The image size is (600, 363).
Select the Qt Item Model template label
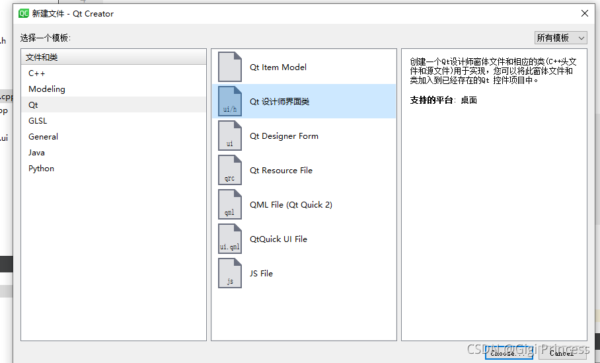(x=278, y=67)
